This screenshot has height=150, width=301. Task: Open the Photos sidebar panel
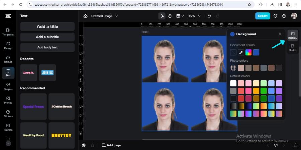[8, 100]
